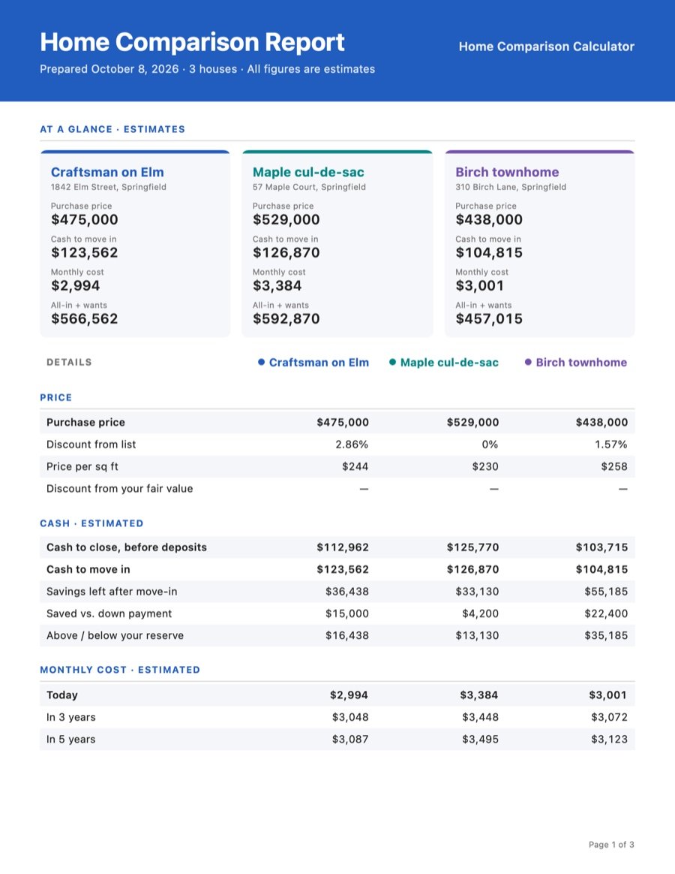Image resolution: width=675 pixels, height=874 pixels.
Task: Click the $3,123 in 5 years value
Action: (x=609, y=740)
